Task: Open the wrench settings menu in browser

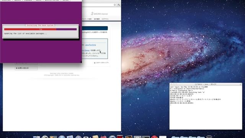Action: point(119,5)
